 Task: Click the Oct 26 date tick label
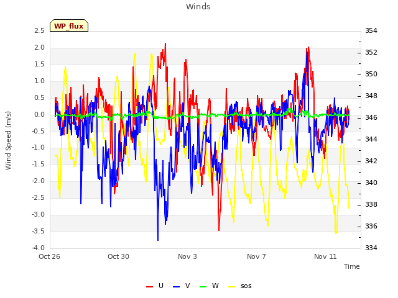coord(50,256)
